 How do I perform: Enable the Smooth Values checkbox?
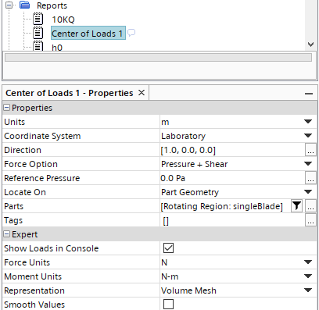pos(168,304)
